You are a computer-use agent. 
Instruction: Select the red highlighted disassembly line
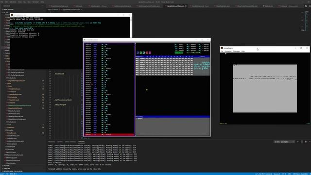109,135
